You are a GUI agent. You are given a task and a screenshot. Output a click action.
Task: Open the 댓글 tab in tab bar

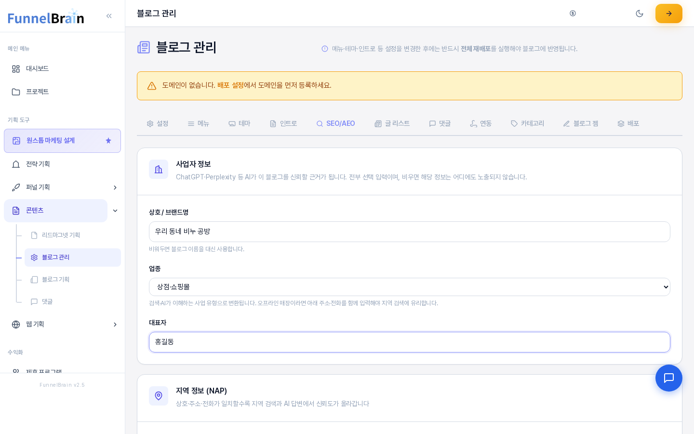(440, 123)
